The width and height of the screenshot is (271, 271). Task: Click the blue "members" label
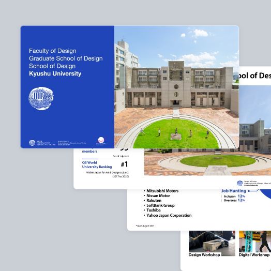89,152
